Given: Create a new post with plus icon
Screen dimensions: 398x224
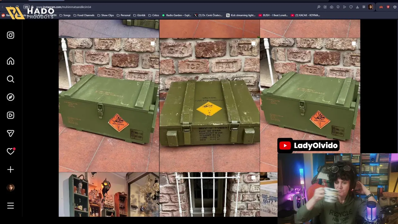Looking at the screenshot, I should [x=11, y=170].
